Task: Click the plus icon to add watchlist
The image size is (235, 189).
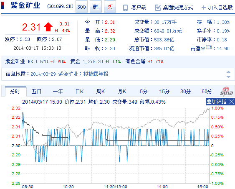Action: tap(204, 8)
